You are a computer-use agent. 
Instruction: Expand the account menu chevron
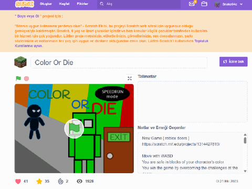click(x=241, y=4)
